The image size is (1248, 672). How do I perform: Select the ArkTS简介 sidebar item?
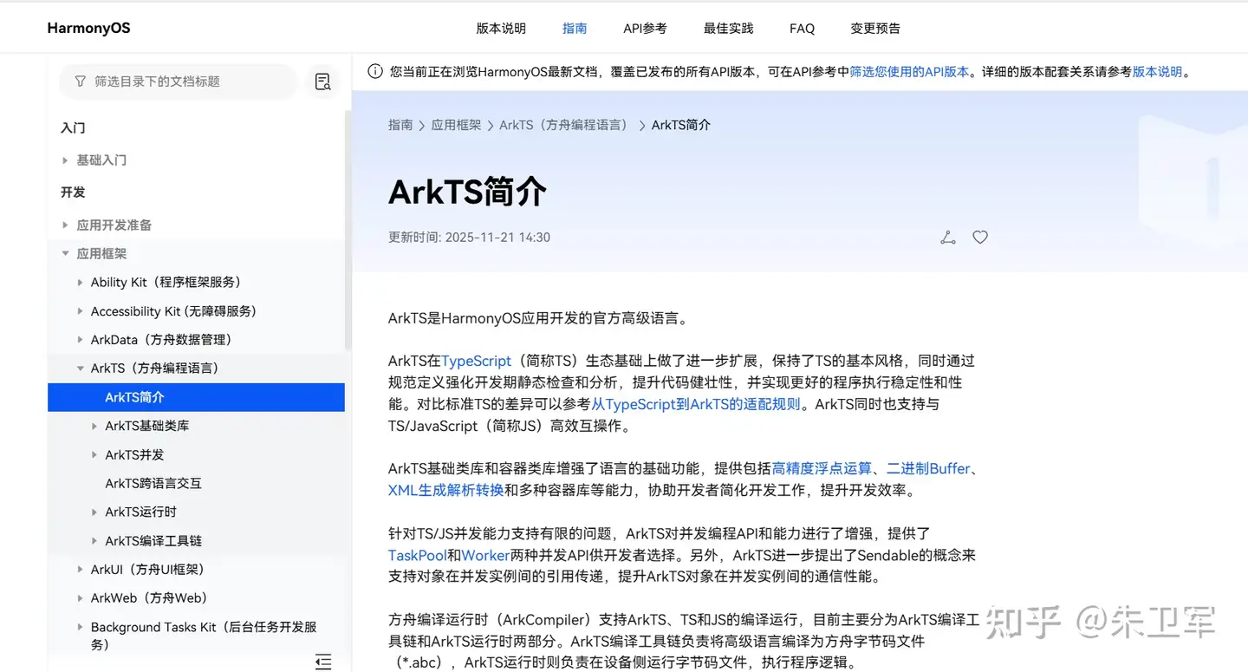196,397
